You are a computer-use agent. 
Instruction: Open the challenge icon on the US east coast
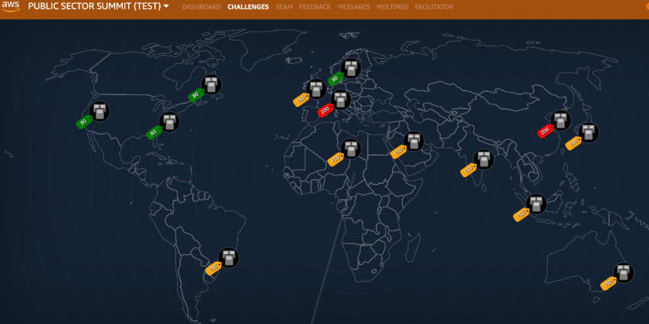[x=169, y=122]
